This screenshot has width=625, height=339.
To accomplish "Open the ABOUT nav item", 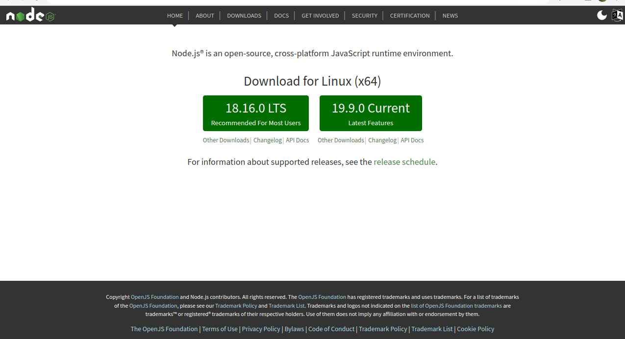I will point(205,16).
